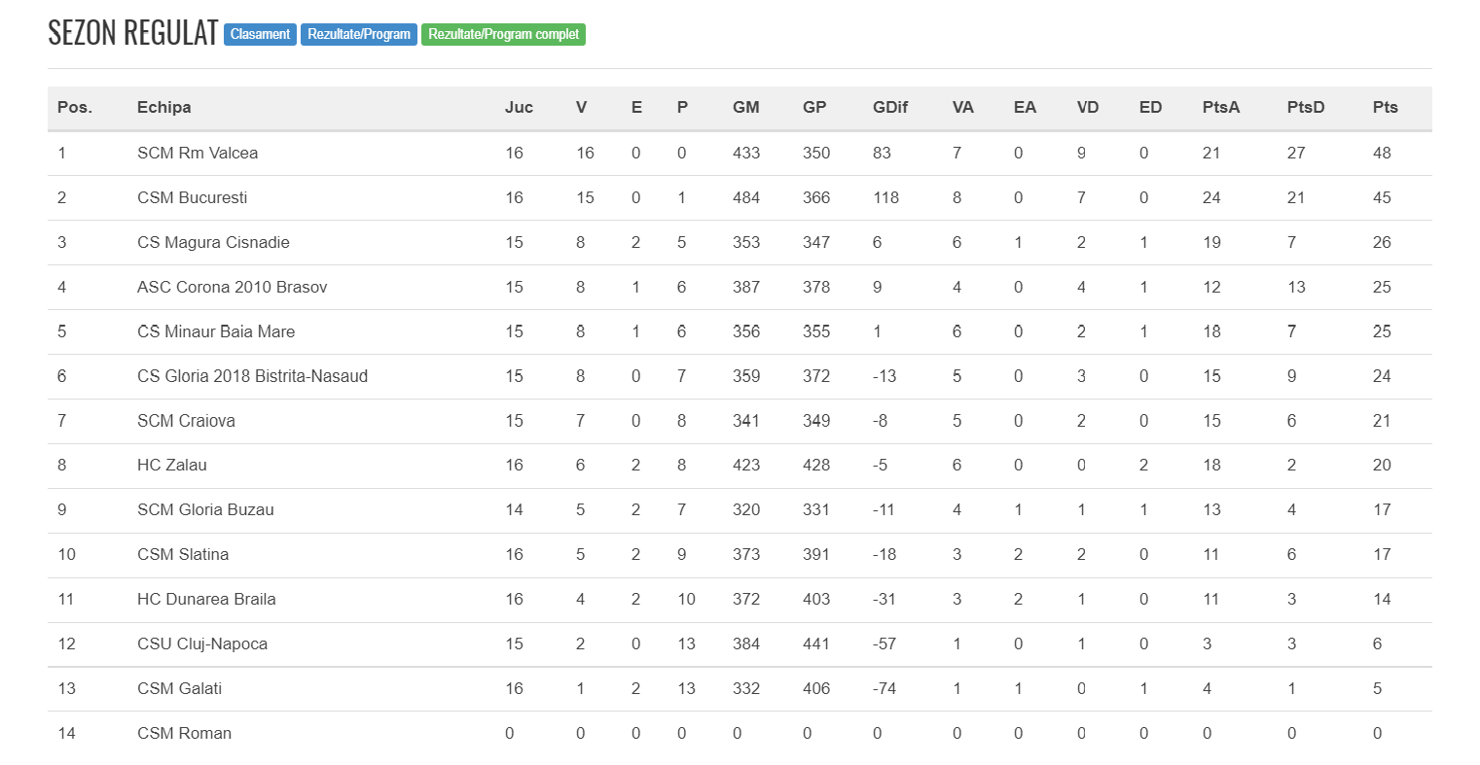Click the HC Zalau team name
The image size is (1480, 765).
coord(172,465)
